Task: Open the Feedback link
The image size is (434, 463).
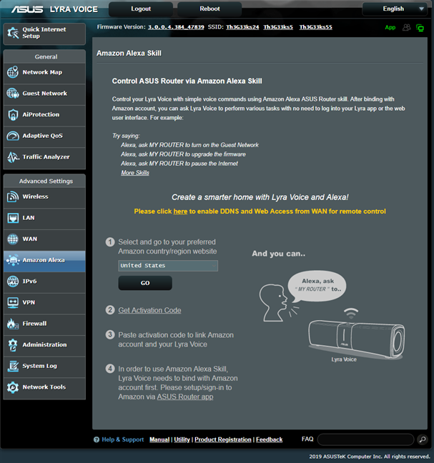Action: point(269,439)
